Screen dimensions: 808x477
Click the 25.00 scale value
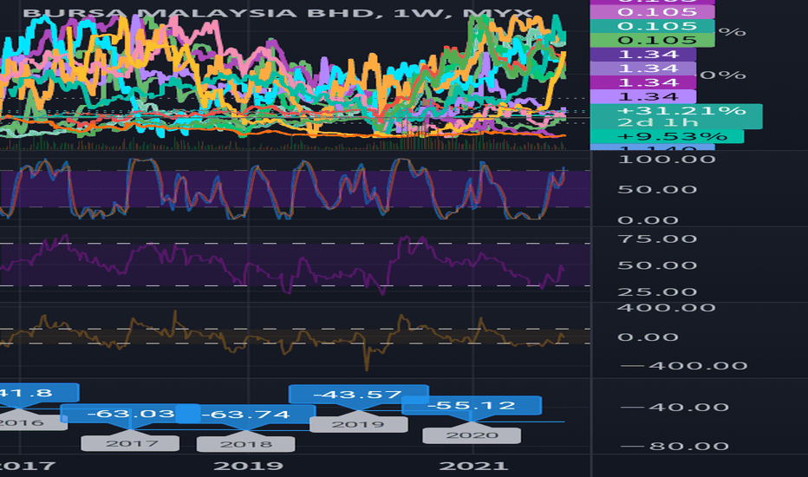(657, 292)
